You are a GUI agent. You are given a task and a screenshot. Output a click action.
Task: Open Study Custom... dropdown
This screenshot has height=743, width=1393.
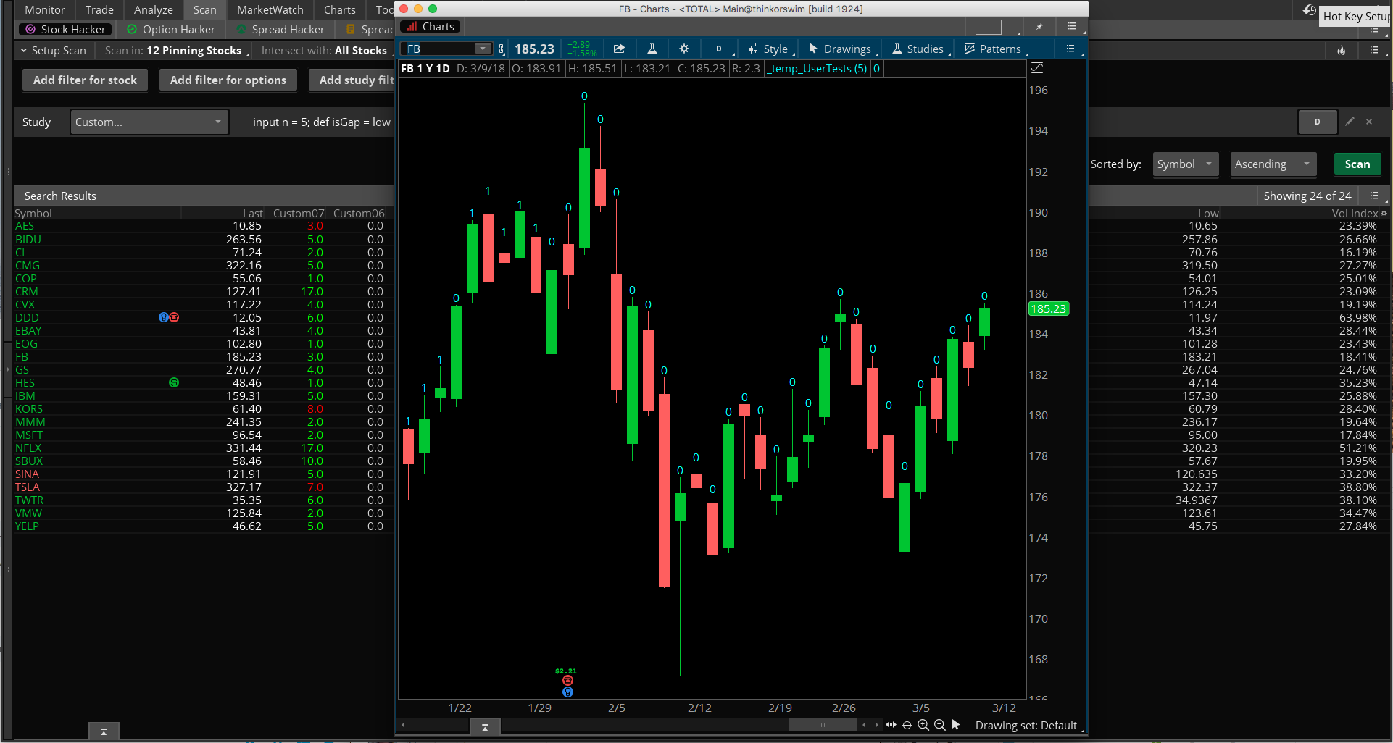pyautogui.click(x=149, y=122)
